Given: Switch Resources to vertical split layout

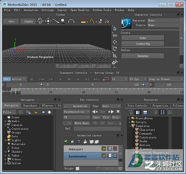Looking at the screenshot, I should 138,112.
